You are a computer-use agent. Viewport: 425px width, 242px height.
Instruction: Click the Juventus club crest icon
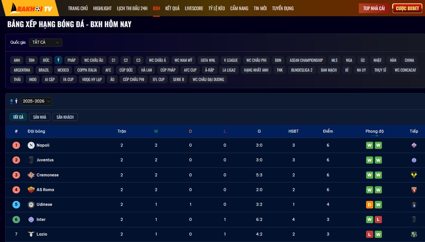(x=31, y=160)
